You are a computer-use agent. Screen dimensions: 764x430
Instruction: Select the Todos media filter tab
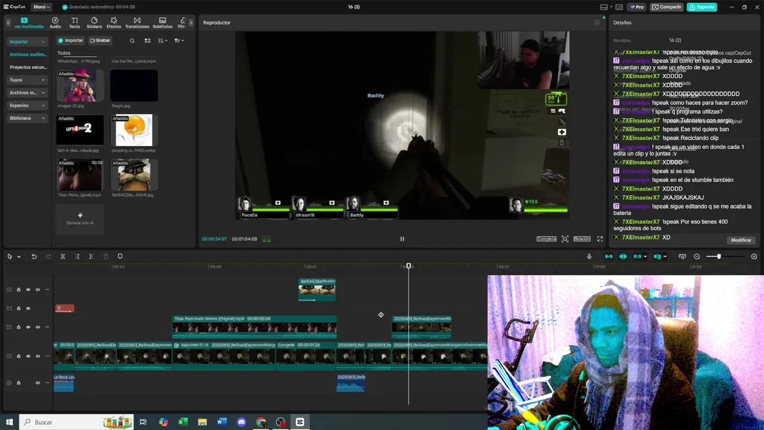click(x=64, y=53)
